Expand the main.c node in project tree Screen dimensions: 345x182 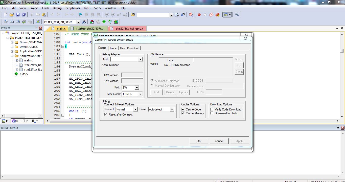(17, 60)
